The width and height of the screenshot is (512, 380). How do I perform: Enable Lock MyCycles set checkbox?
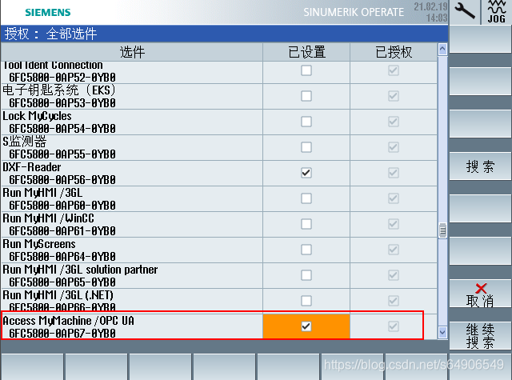(306, 122)
